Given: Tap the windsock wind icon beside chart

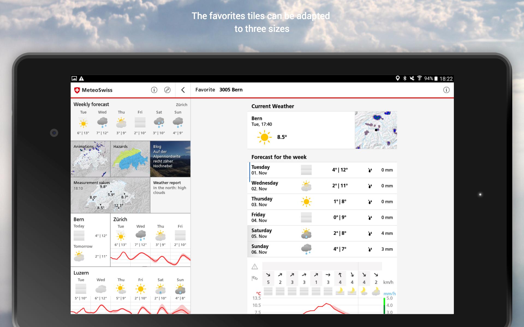Looking at the screenshot, I should point(255,278).
